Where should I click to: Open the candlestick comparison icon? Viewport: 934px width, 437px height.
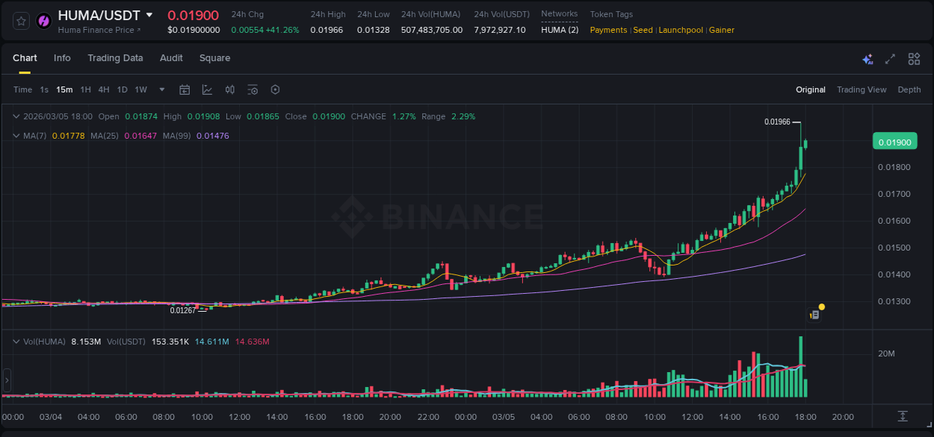point(230,89)
